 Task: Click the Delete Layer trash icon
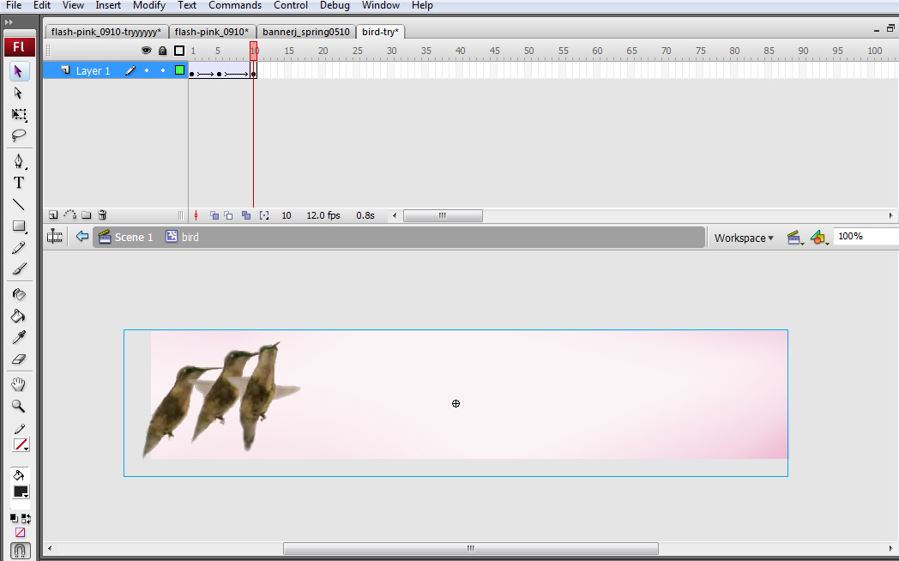(103, 215)
